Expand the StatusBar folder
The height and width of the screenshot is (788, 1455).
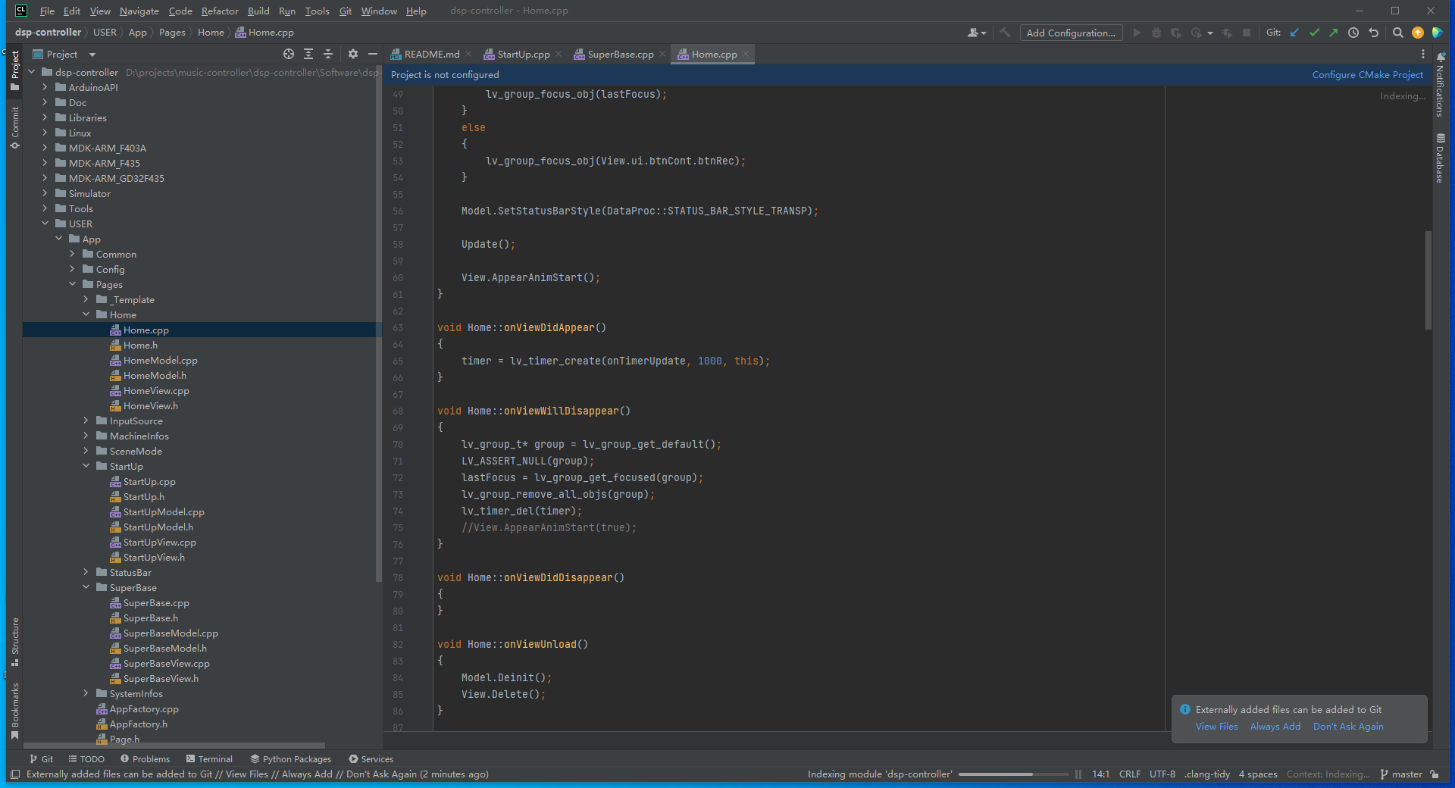coord(86,572)
